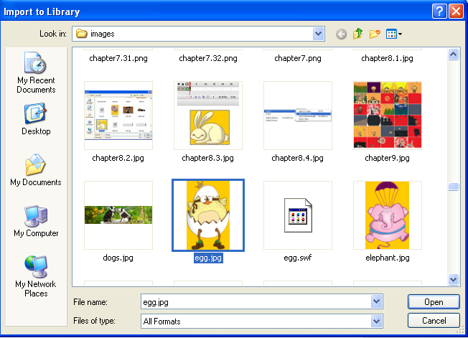The width and height of the screenshot is (468, 338).
Task: Click the Cancel button
Action: point(434,321)
